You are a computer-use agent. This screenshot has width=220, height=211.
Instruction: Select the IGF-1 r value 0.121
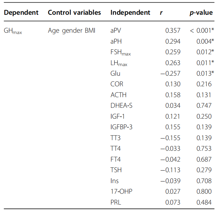(x=173, y=116)
